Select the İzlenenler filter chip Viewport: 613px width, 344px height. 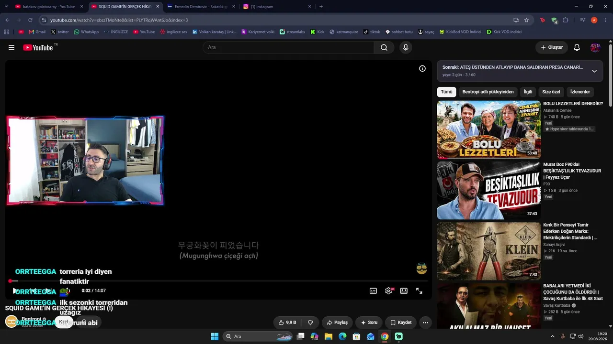(580, 92)
